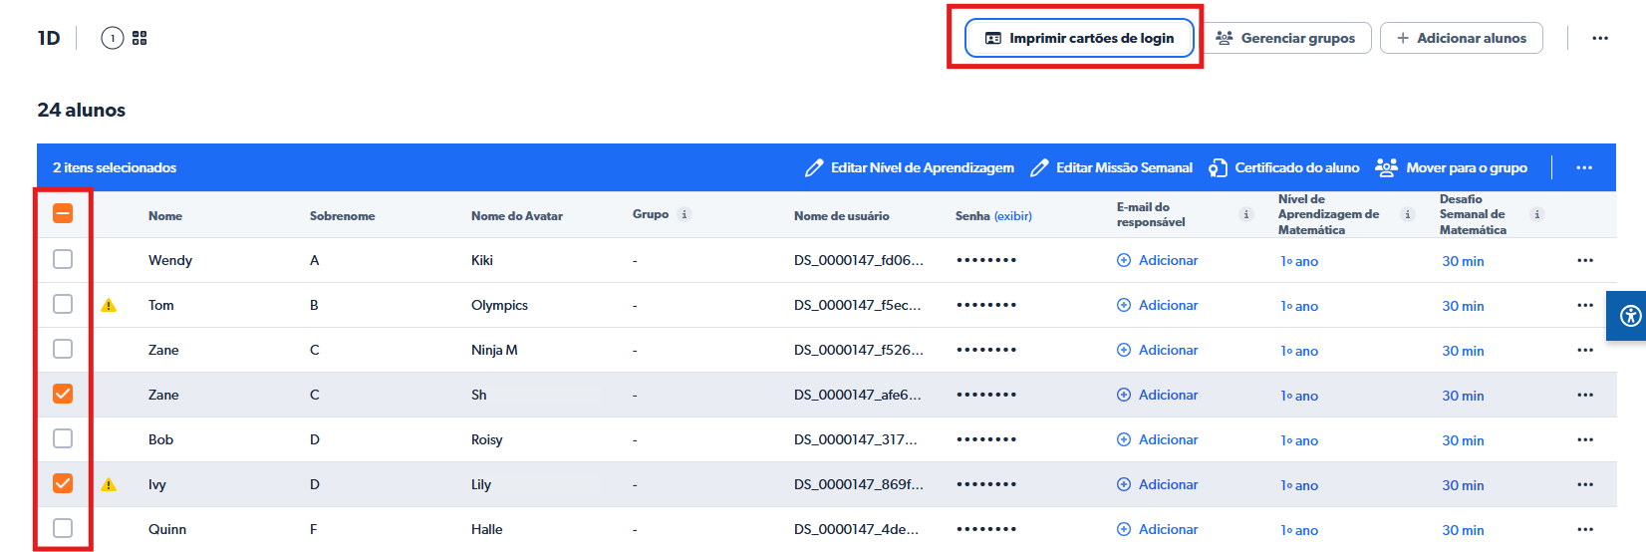Click the circled number 1 icon
The height and width of the screenshot is (552, 1646).
[x=113, y=38]
